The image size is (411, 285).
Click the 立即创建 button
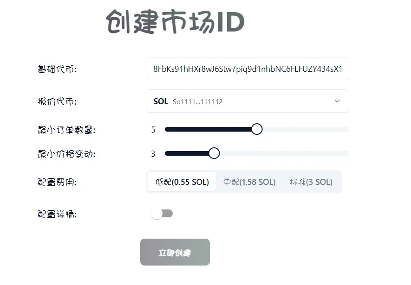tap(175, 252)
